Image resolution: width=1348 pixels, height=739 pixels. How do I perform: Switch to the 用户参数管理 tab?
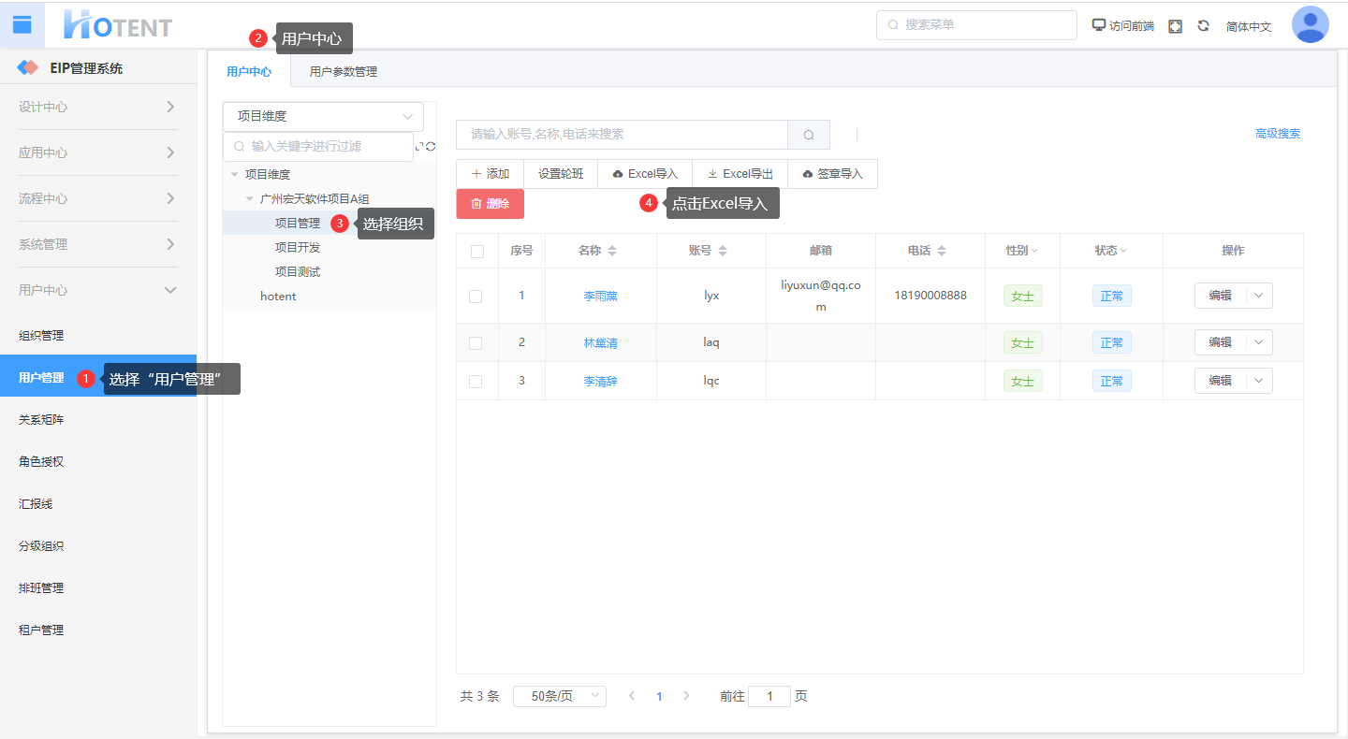point(344,72)
